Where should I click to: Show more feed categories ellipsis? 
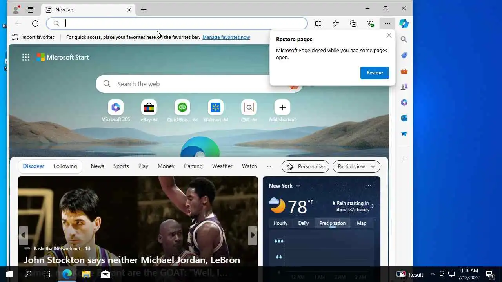click(x=269, y=166)
